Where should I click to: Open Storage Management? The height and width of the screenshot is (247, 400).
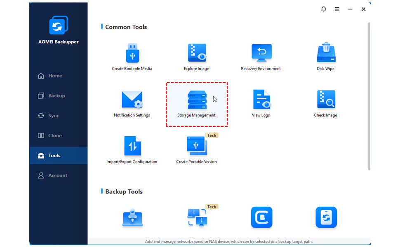coord(196,104)
